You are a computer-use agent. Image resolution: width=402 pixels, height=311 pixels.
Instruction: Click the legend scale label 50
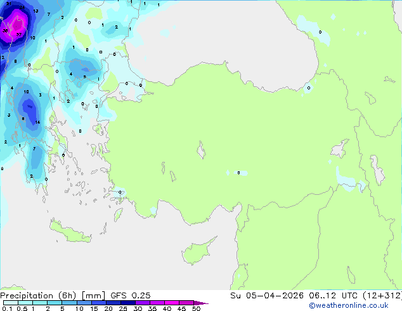pos(196,308)
